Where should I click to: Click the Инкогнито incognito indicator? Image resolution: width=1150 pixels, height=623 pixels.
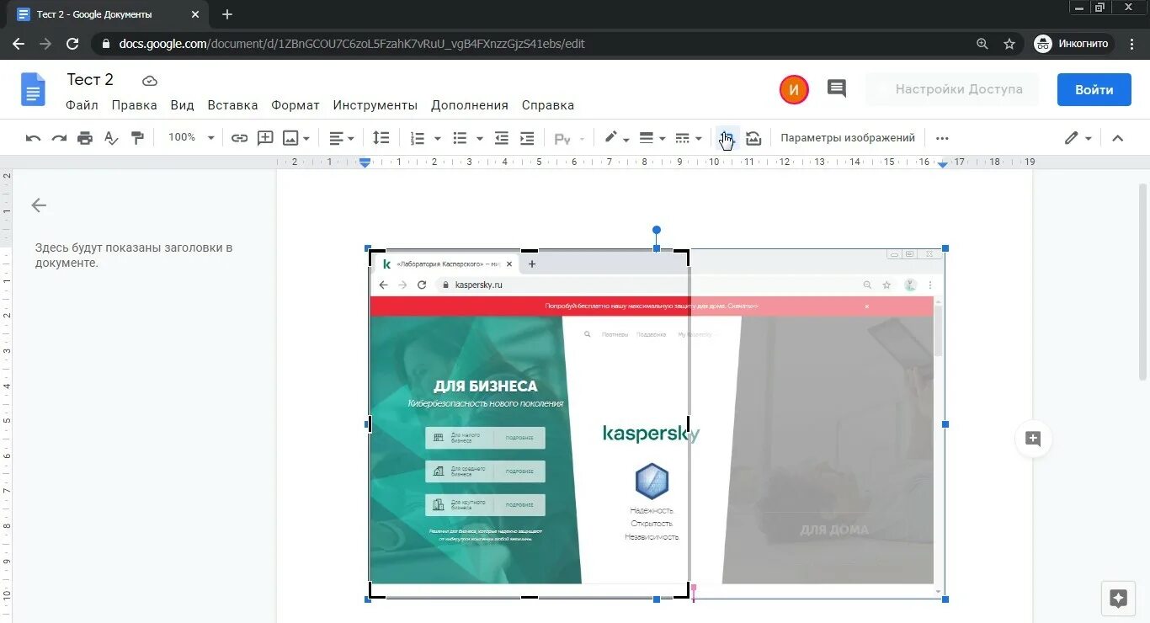click(1073, 44)
